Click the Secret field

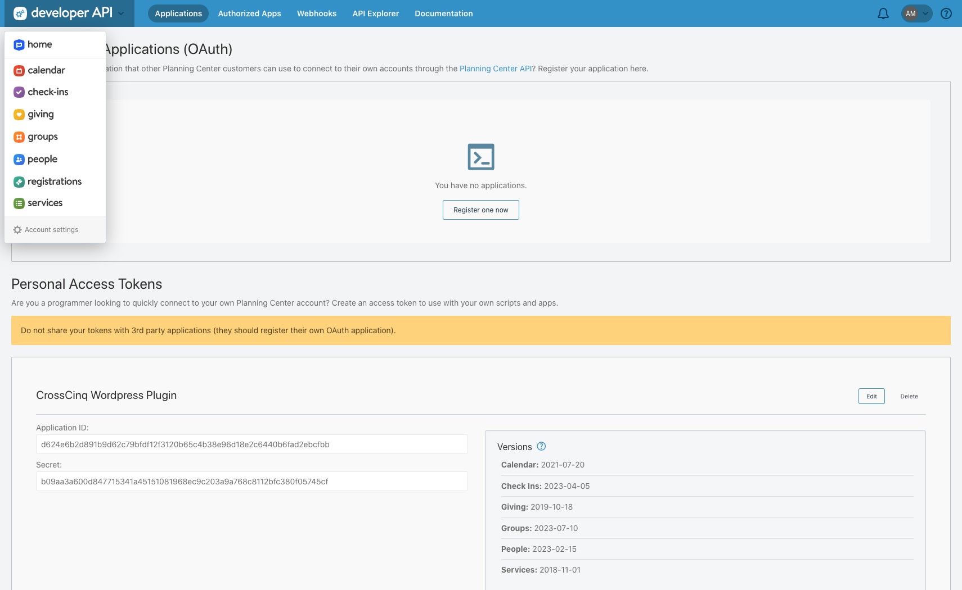click(x=252, y=482)
